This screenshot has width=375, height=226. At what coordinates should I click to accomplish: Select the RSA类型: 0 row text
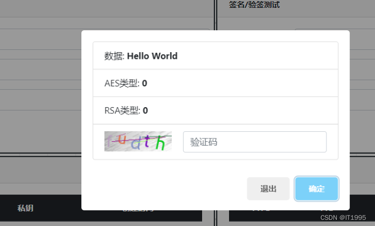pos(126,110)
